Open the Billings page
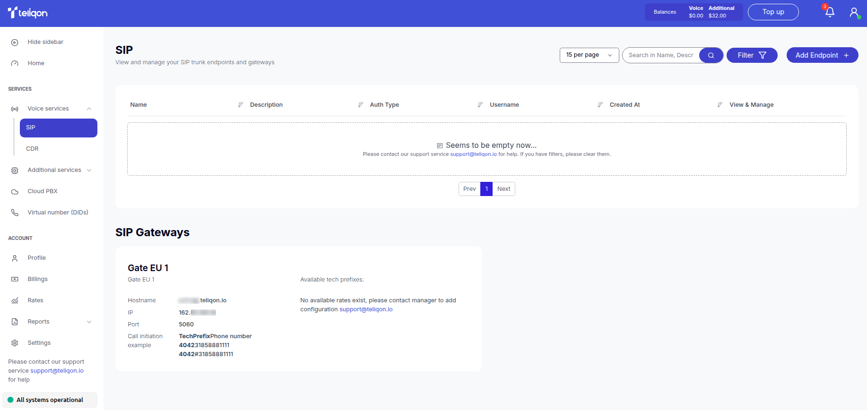The height and width of the screenshot is (410, 867). (37, 279)
